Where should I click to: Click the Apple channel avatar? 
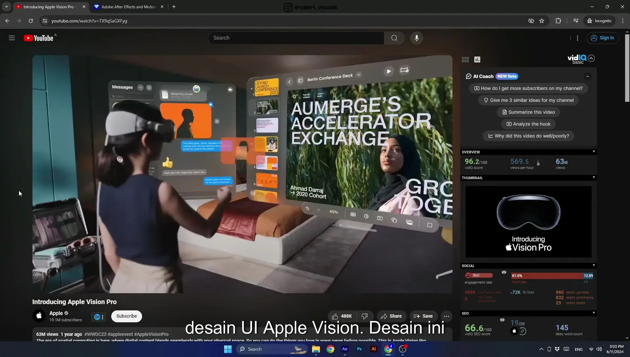tap(39, 316)
